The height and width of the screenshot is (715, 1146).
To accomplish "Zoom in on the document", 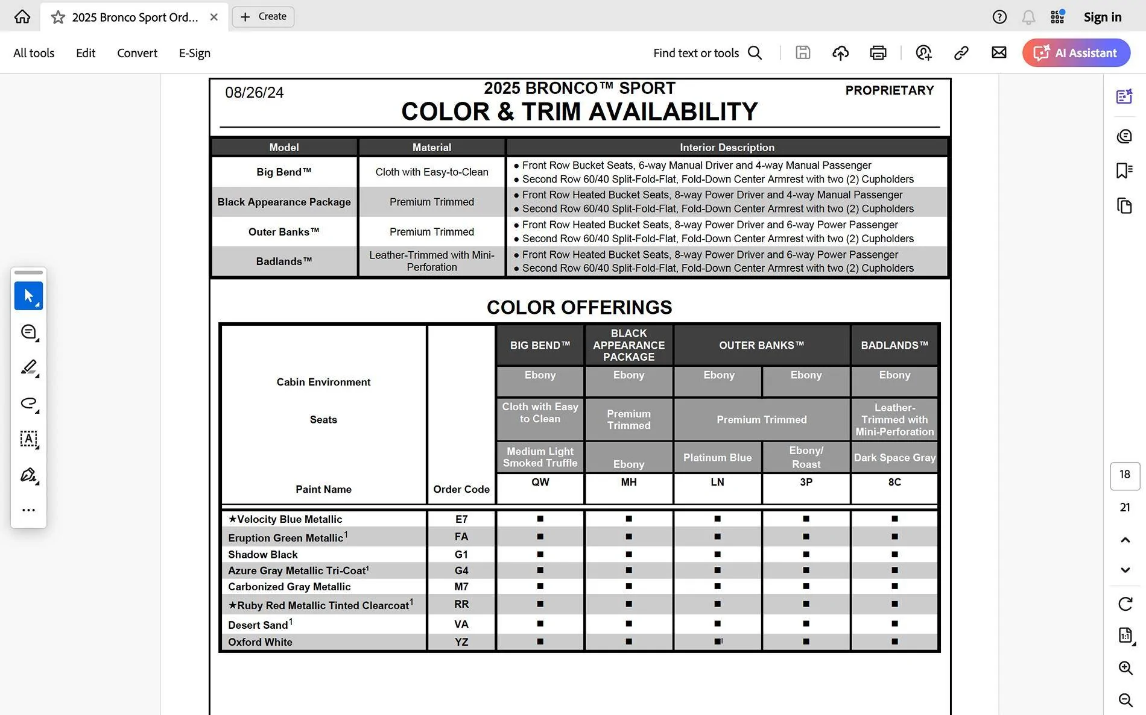I will tap(1125, 667).
